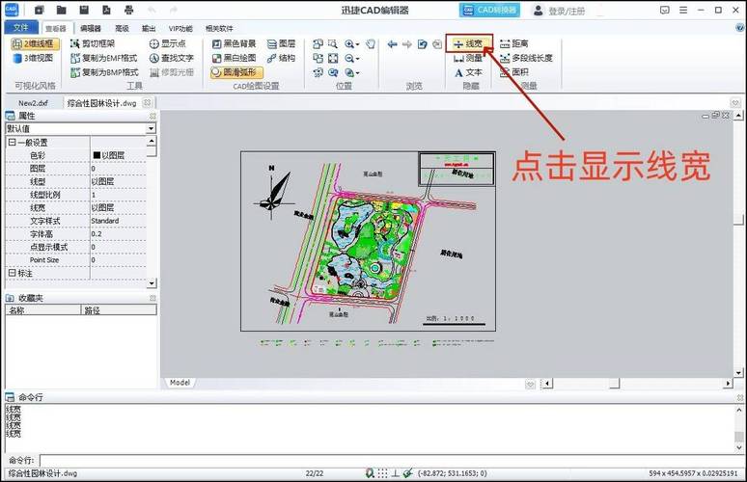747x482 pixels.
Task: Toggle the 圆滑弧形 smooth arc option
Action: coord(236,72)
